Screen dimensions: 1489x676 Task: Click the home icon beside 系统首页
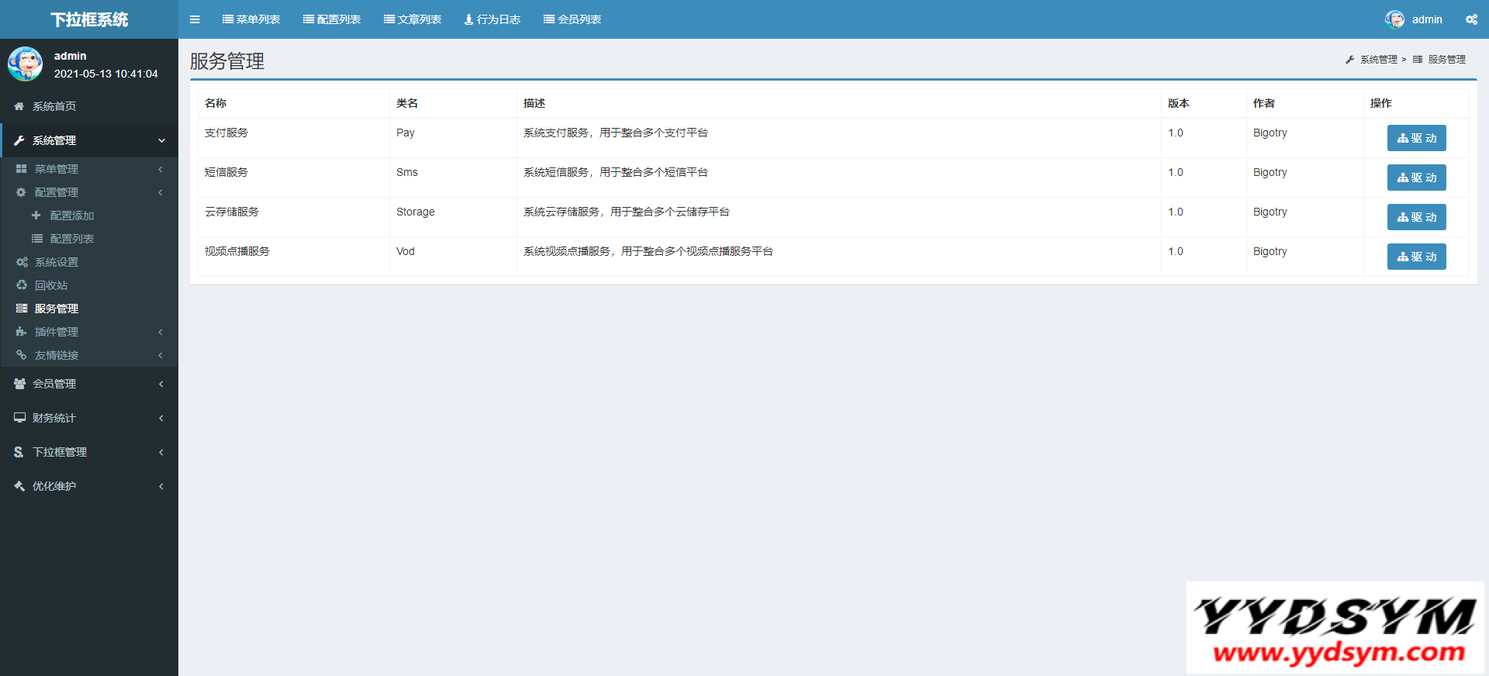[19, 106]
